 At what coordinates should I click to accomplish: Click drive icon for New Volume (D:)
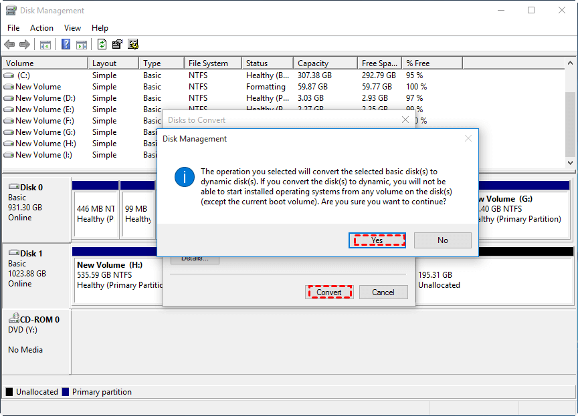pyautogui.click(x=9, y=98)
